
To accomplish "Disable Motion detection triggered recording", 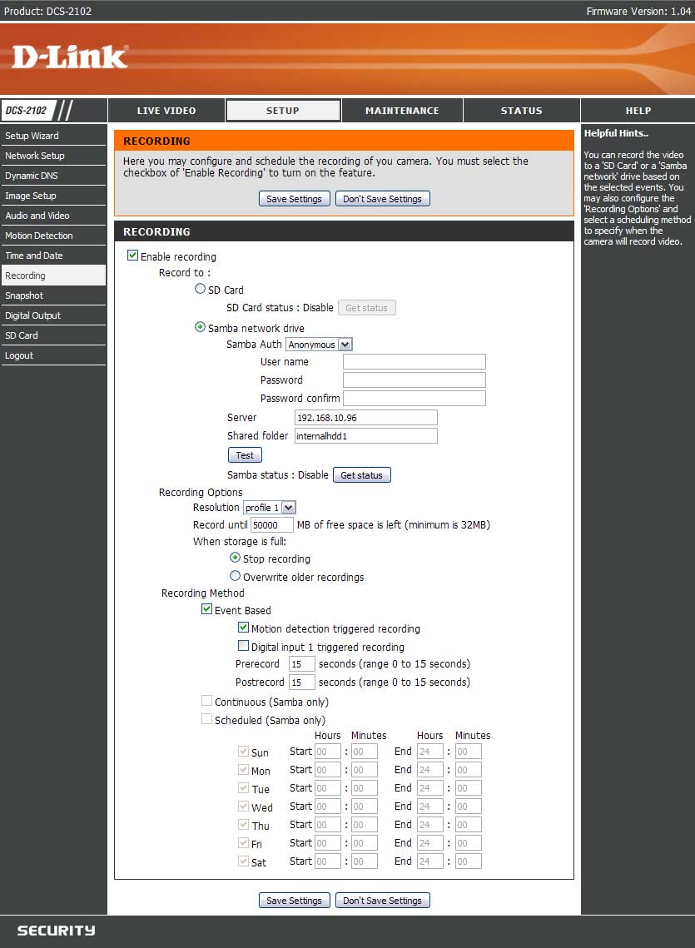I will pyautogui.click(x=244, y=628).
